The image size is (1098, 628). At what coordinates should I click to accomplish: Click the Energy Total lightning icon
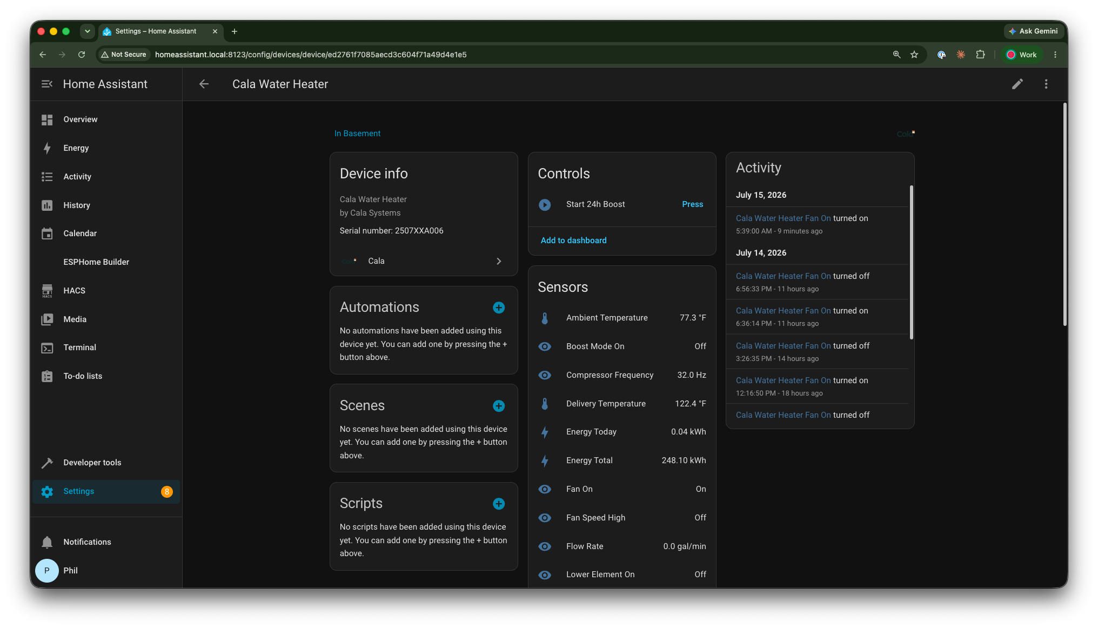pos(545,461)
